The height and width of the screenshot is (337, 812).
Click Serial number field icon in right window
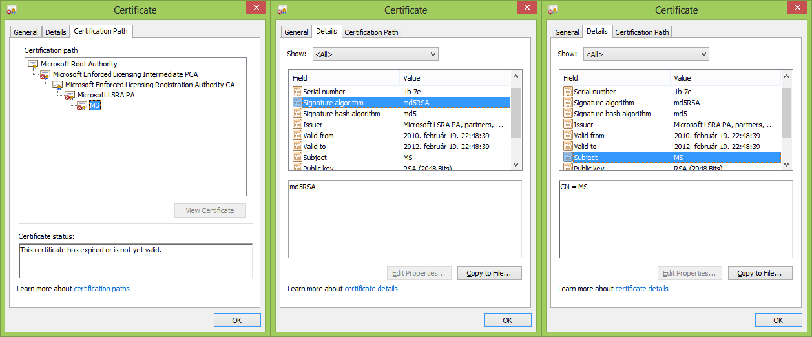point(568,92)
